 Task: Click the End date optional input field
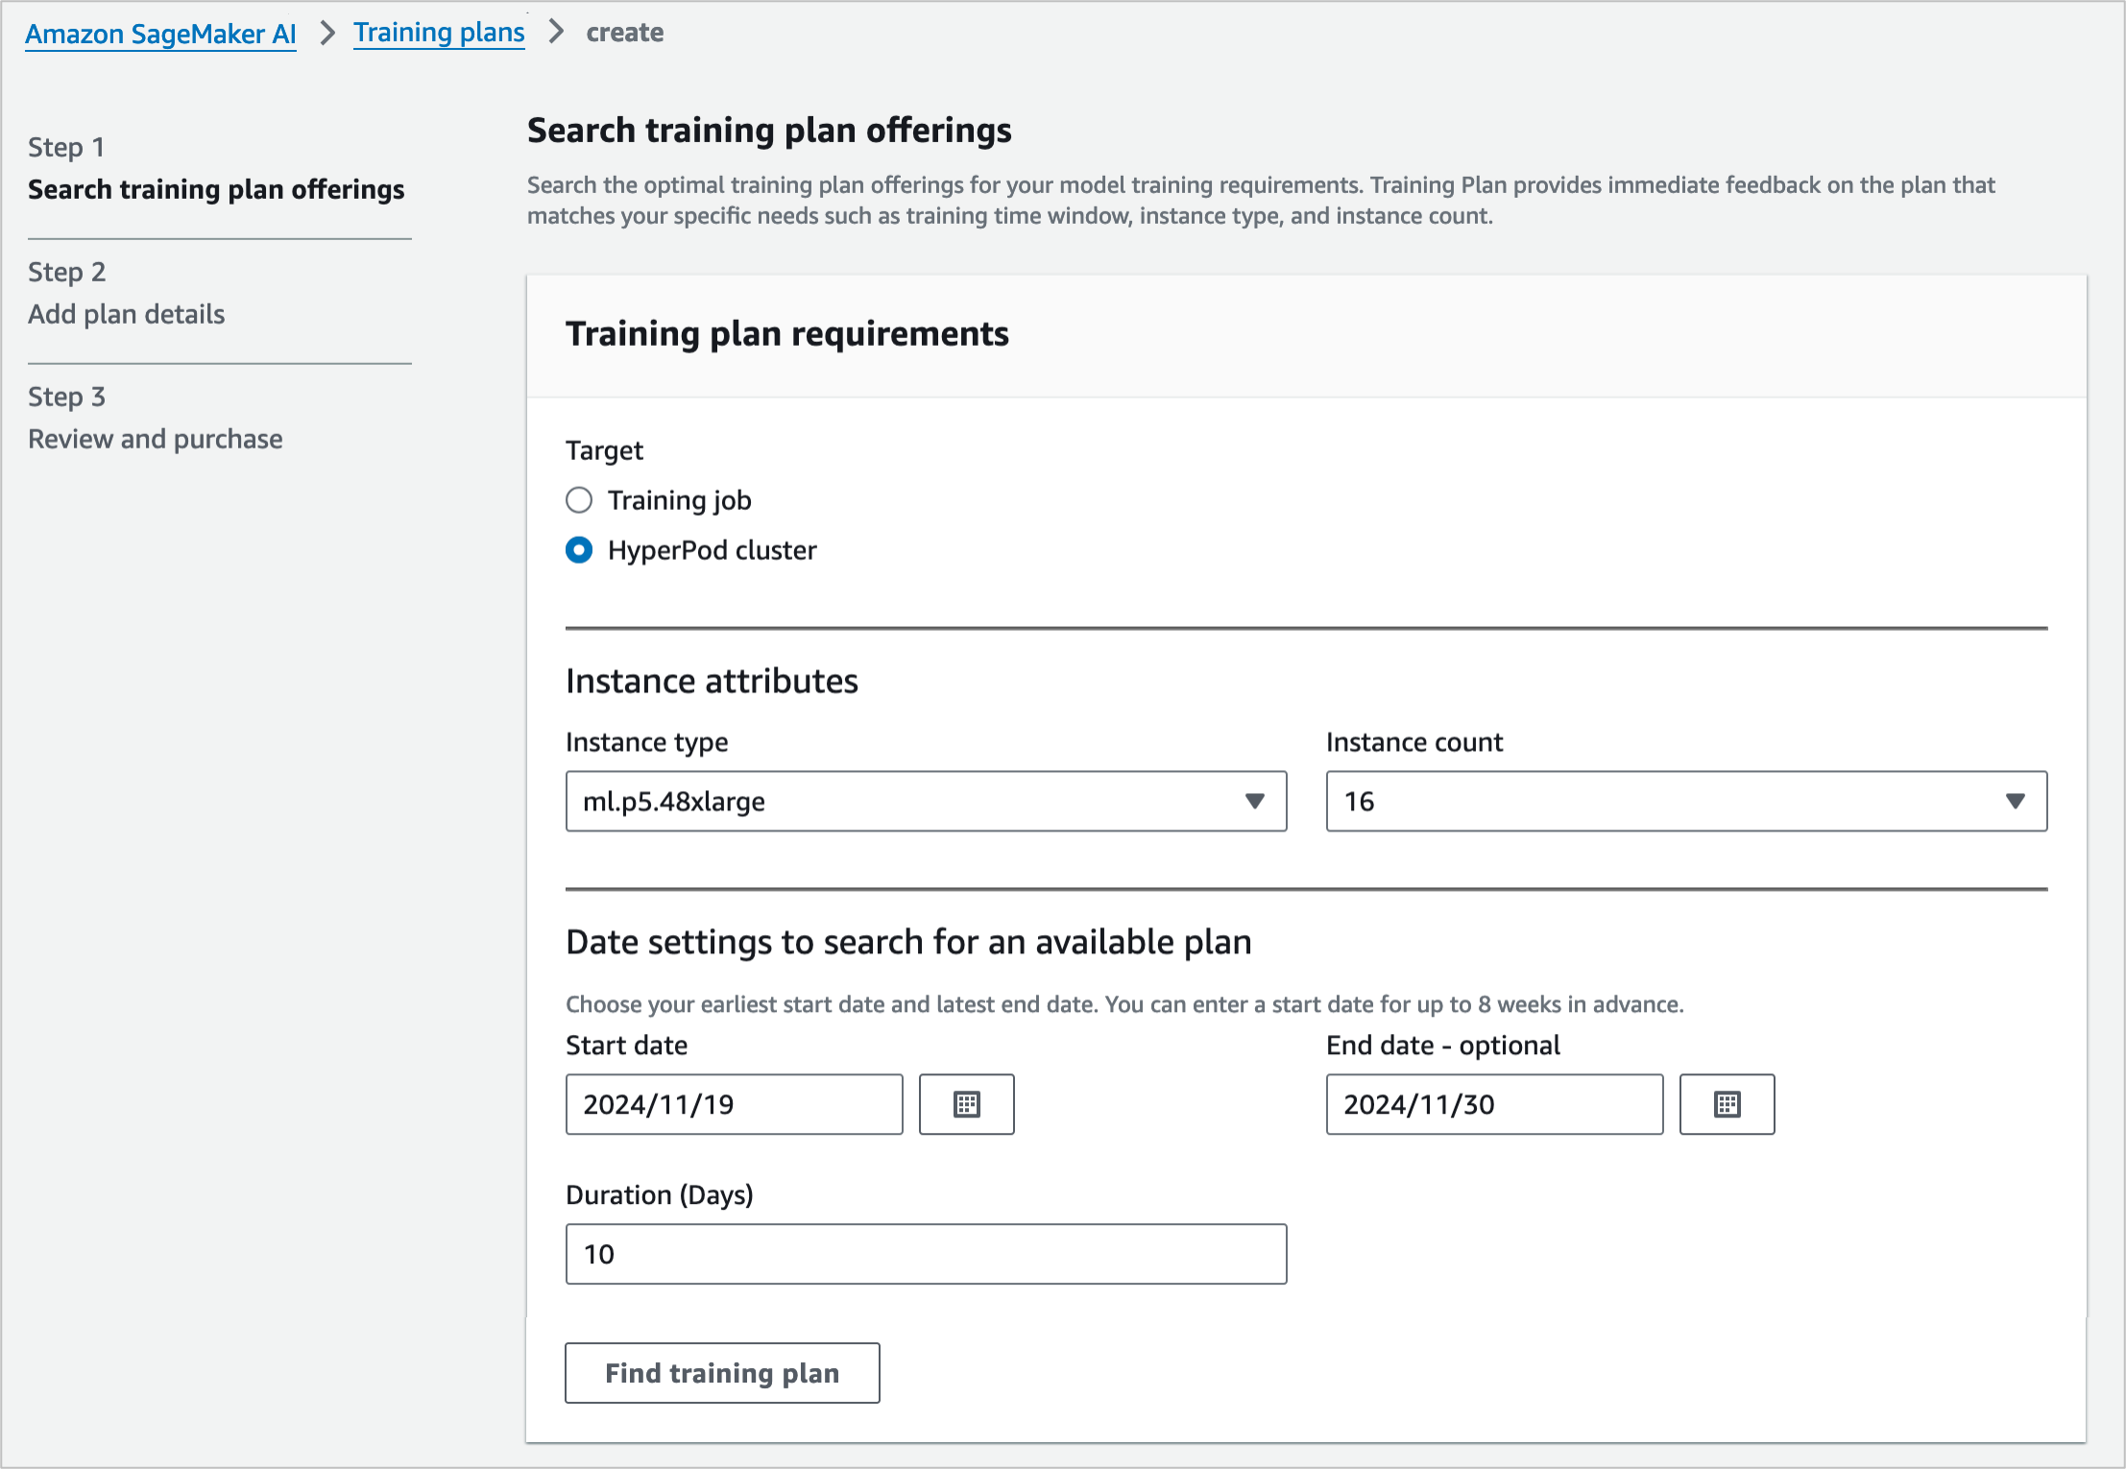pos(1494,1104)
